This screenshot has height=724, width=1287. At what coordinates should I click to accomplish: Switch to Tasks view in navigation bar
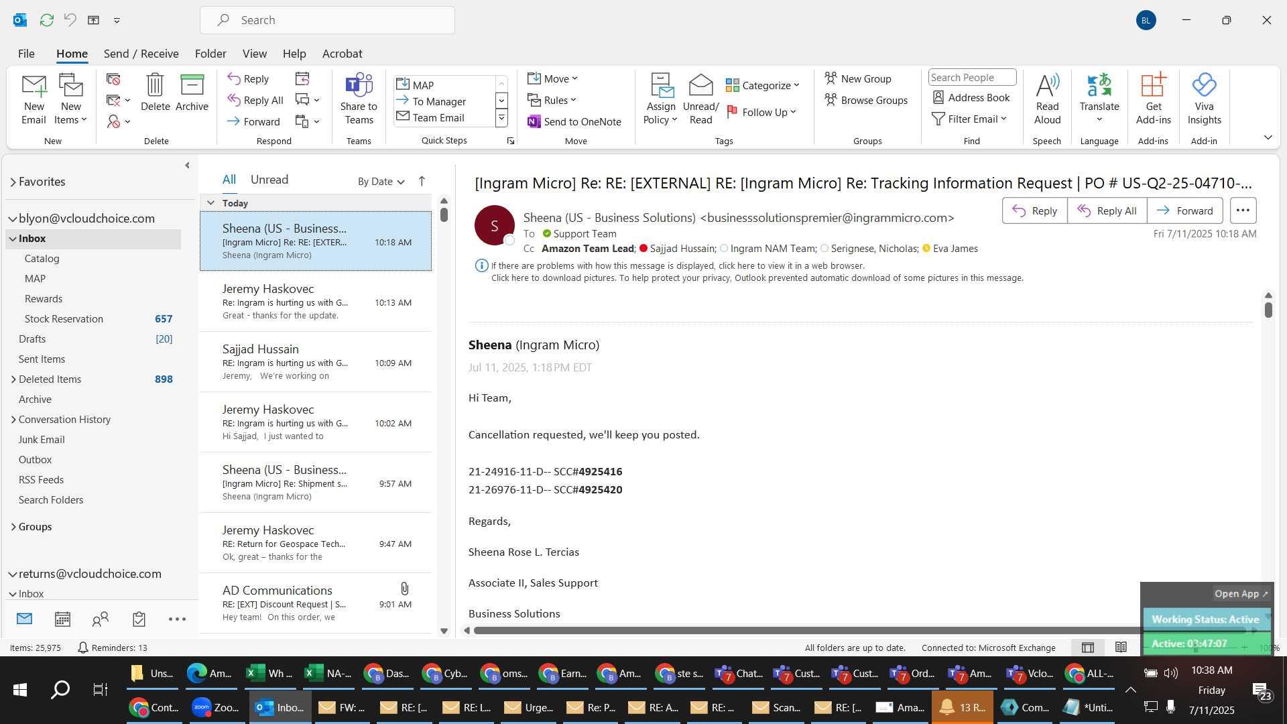click(139, 619)
